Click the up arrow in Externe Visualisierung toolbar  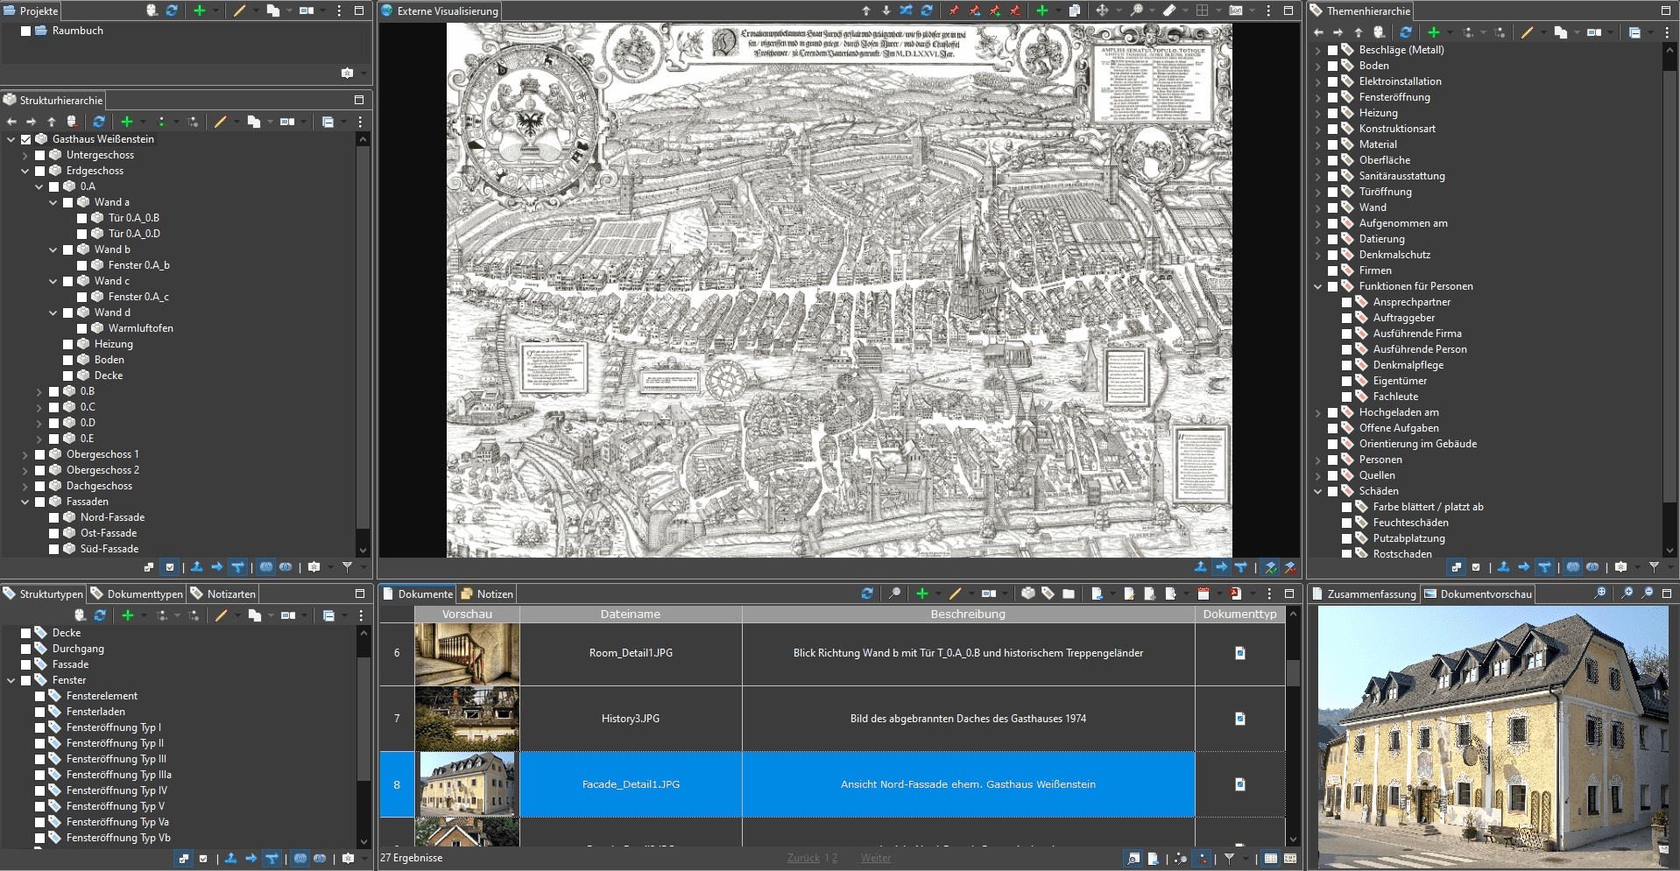tap(866, 11)
